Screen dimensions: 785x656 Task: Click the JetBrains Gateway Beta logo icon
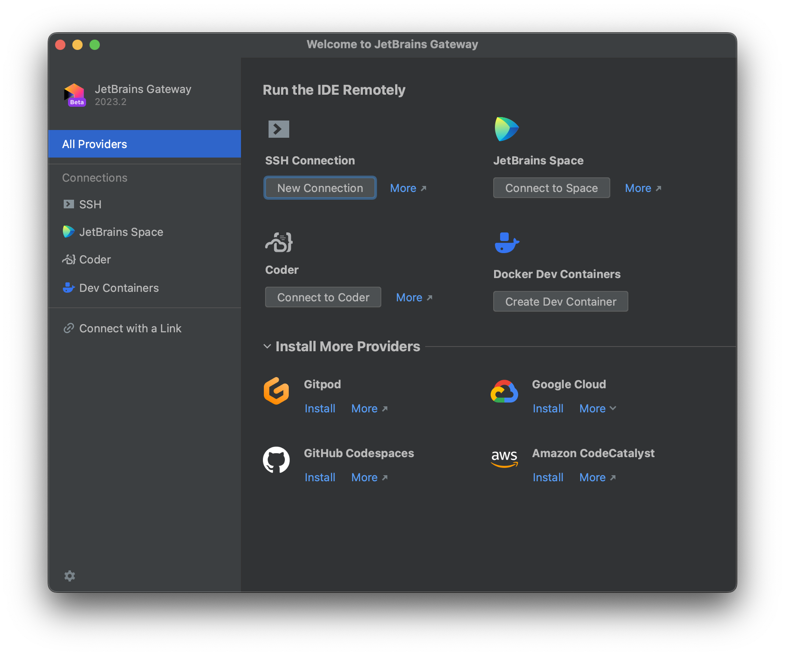(x=75, y=95)
